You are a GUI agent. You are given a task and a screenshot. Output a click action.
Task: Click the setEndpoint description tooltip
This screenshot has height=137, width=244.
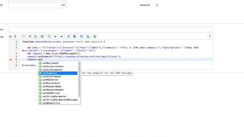point(106,73)
